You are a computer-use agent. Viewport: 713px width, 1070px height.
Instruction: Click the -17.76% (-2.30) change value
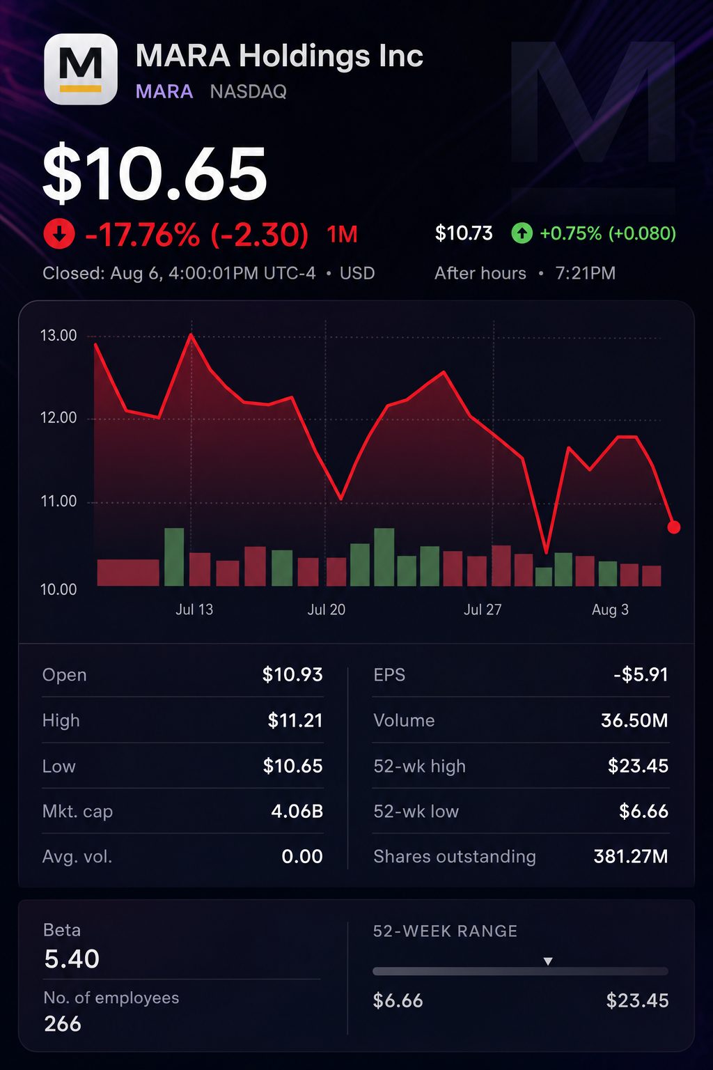pos(196,235)
